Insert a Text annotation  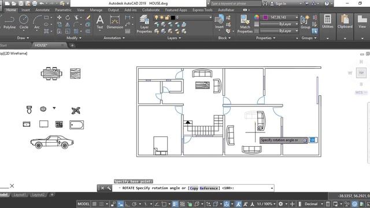pyautogui.click(x=100, y=22)
